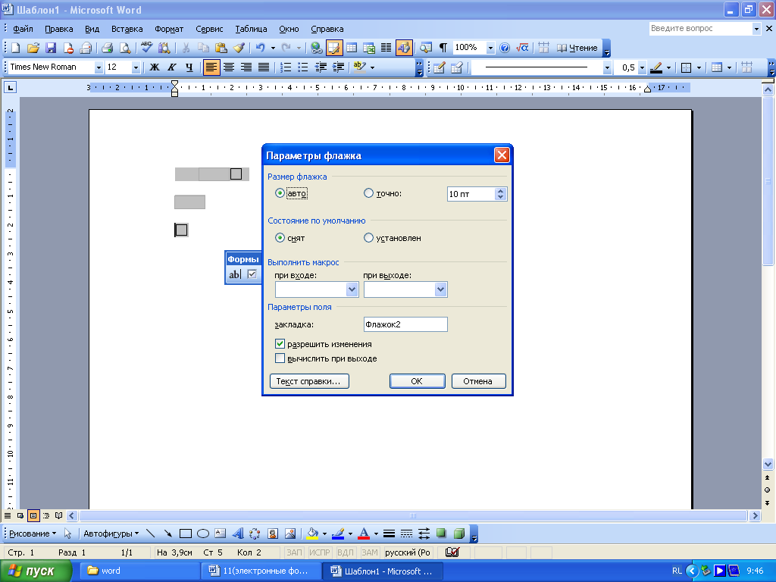The width and height of the screenshot is (776, 582).
Task: Start a bulleted list
Action: click(303, 67)
